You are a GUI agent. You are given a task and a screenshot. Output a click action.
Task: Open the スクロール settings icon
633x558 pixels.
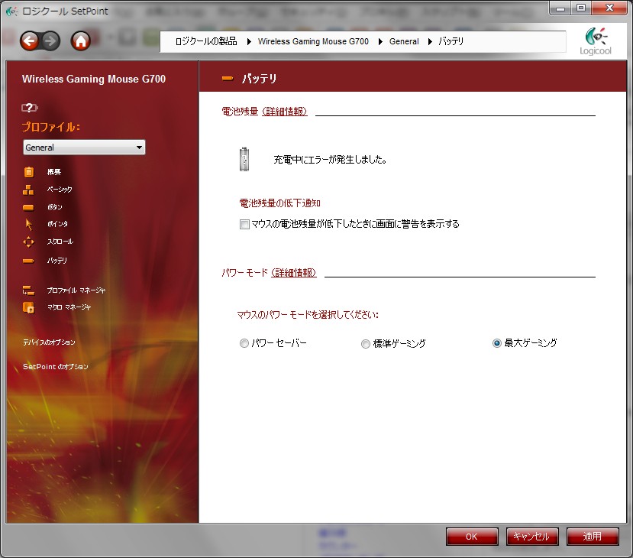29,242
